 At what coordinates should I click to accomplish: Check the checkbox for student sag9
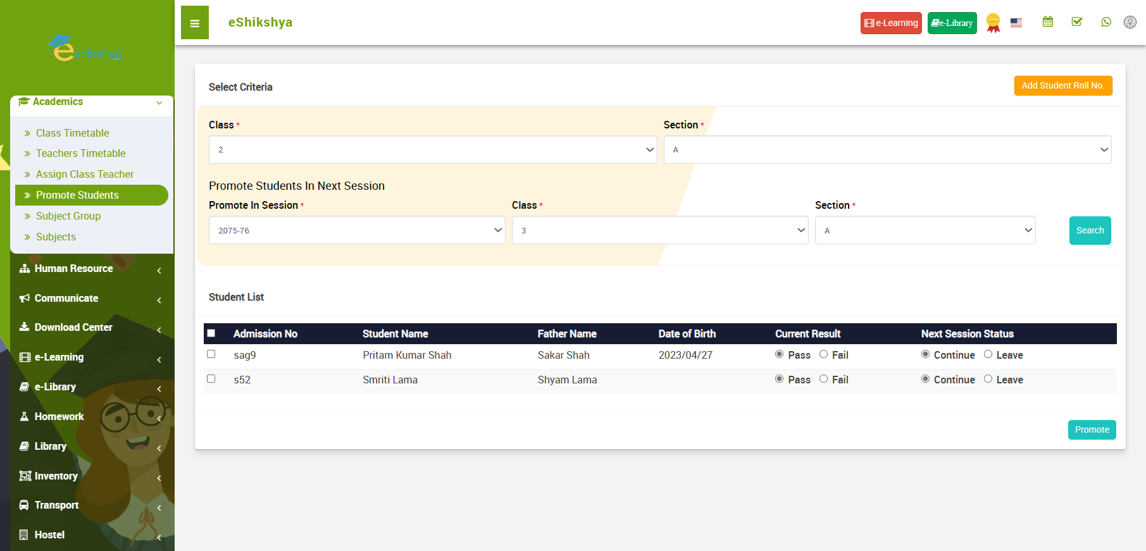coord(211,354)
